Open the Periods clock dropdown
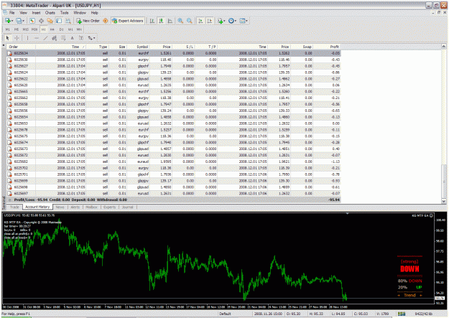 tap(232, 21)
